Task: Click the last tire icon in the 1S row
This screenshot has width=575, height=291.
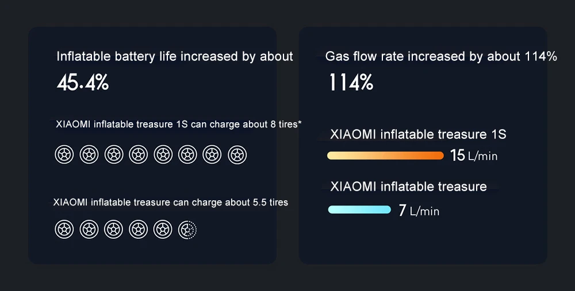Action: [x=237, y=154]
